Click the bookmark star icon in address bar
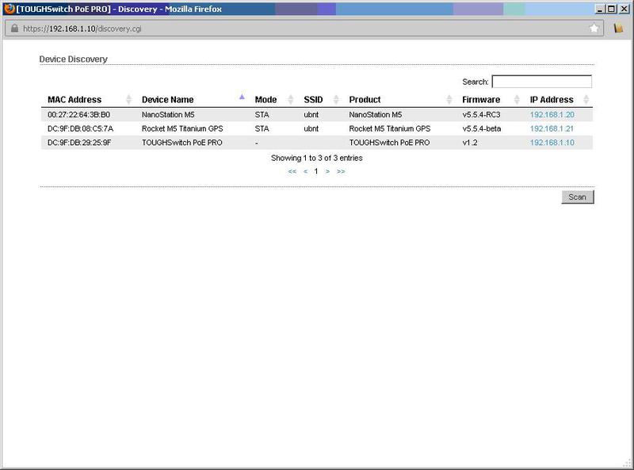The width and height of the screenshot is (634, 470). pos(594,28)
